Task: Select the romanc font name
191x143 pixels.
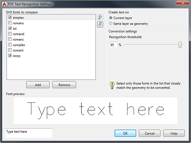Action: coord(18,40)
